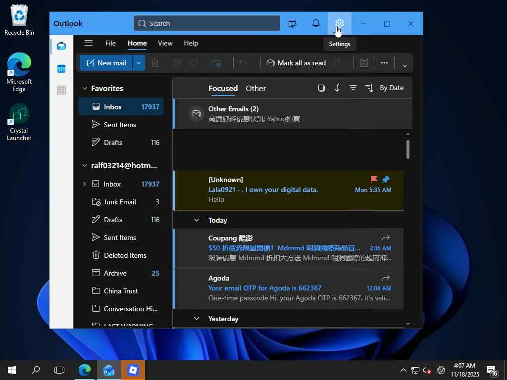Click the Delete trash icon in ribbon
The width and height of the screenshot is (507, 380).
coord(155,63)
